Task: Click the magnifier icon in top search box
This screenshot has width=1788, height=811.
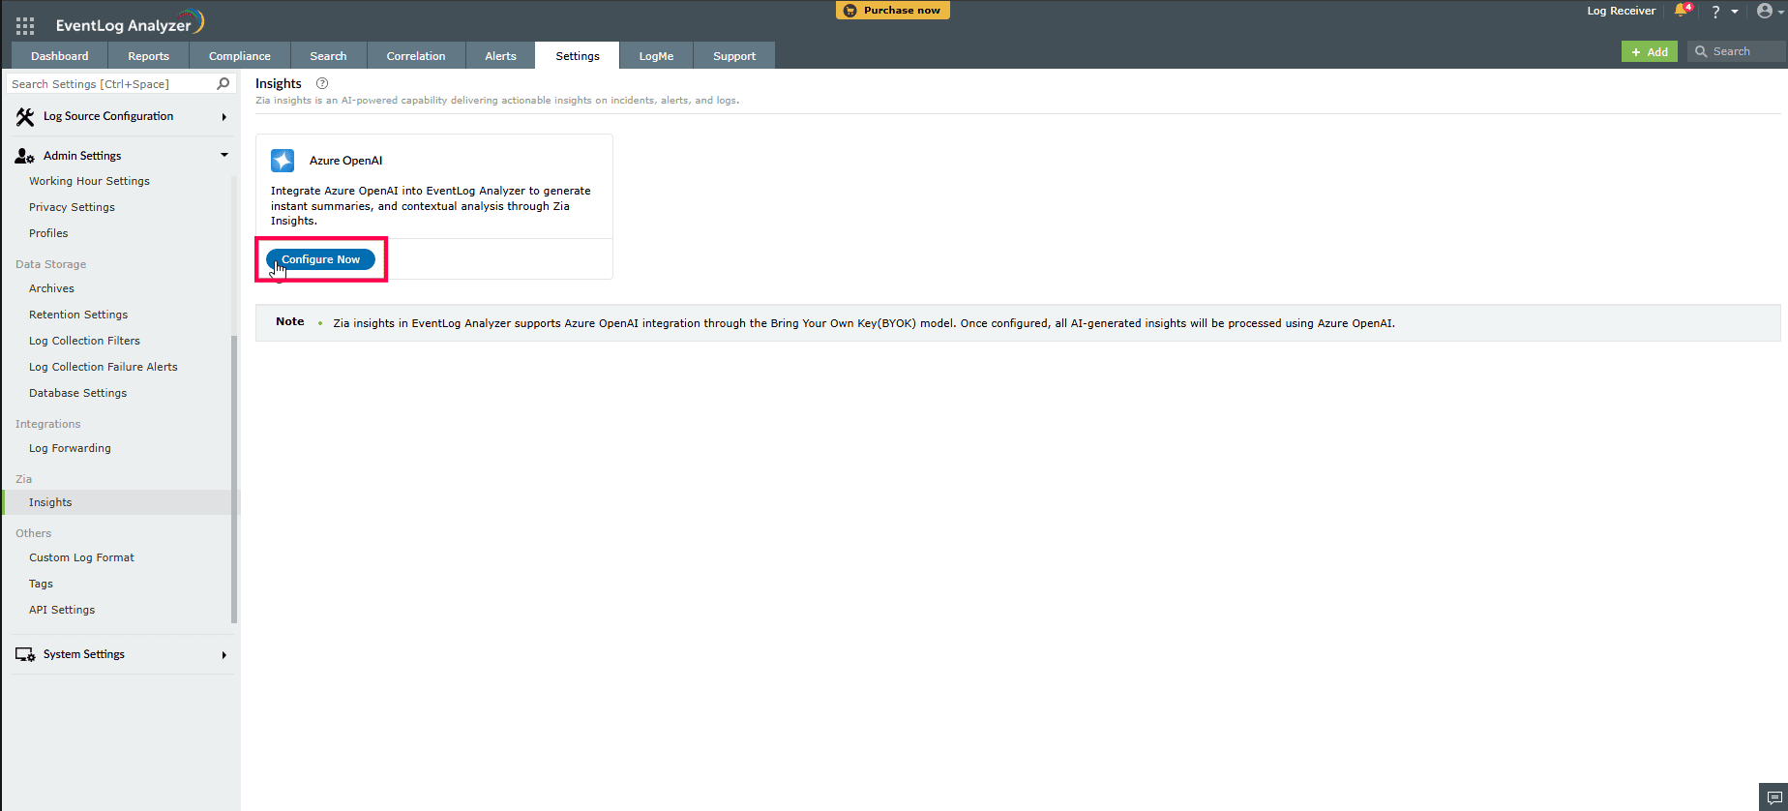Action: click(x=1701, y=51)
